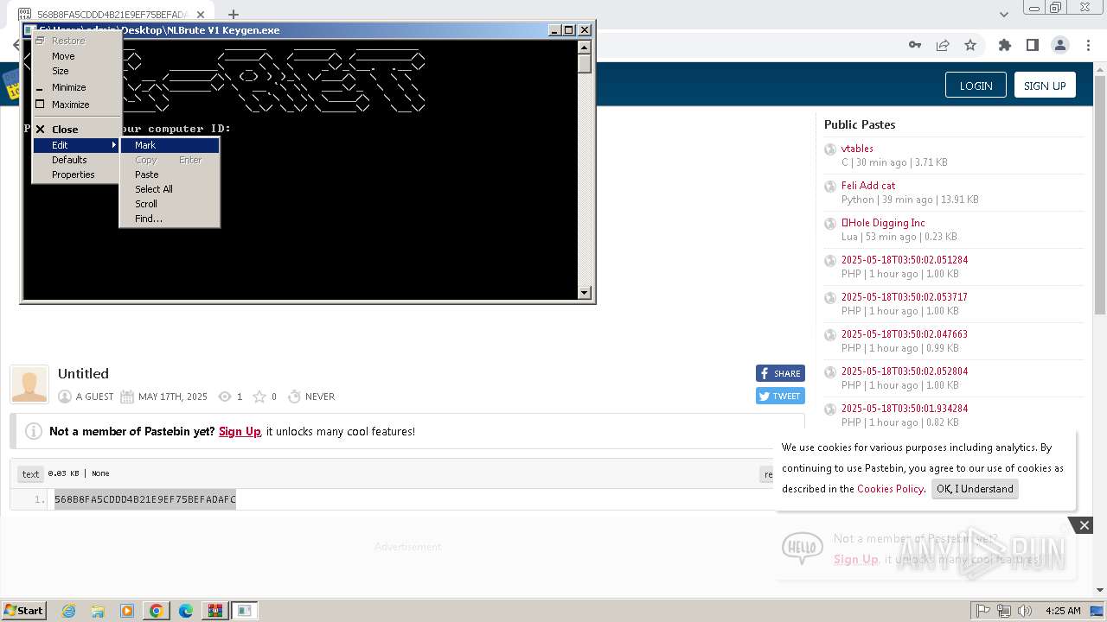Image resolution: width=1107 pixels, height=622 pixels.
Task: Click the info icon in member notice
Action: 34,431
